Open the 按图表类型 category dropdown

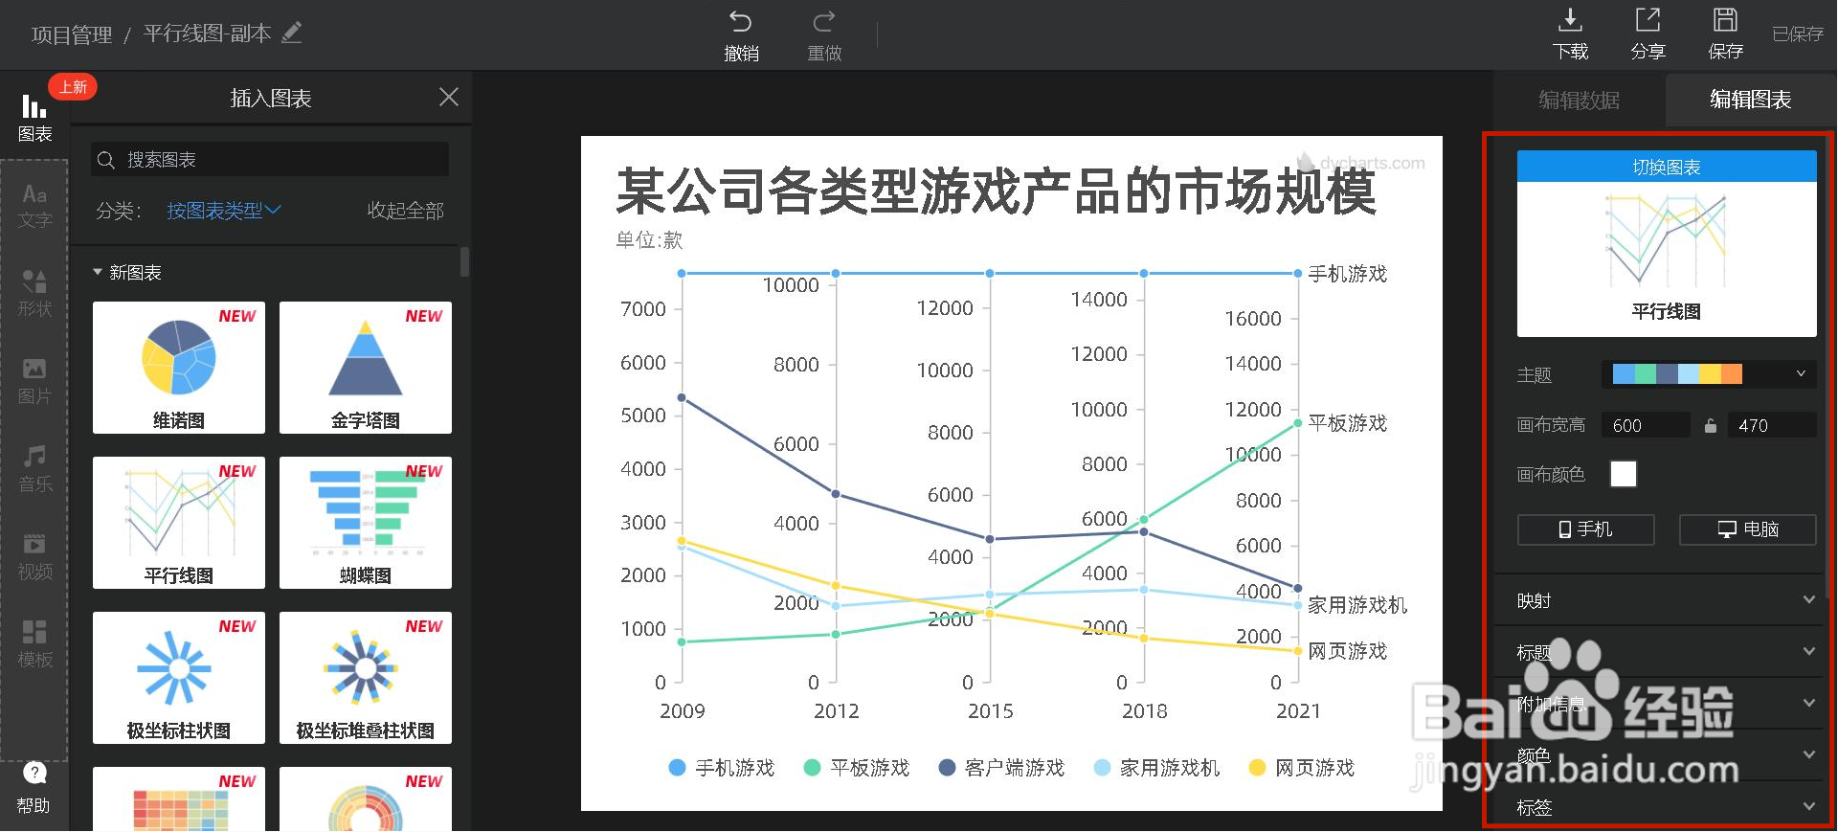(x=224, y=211)
